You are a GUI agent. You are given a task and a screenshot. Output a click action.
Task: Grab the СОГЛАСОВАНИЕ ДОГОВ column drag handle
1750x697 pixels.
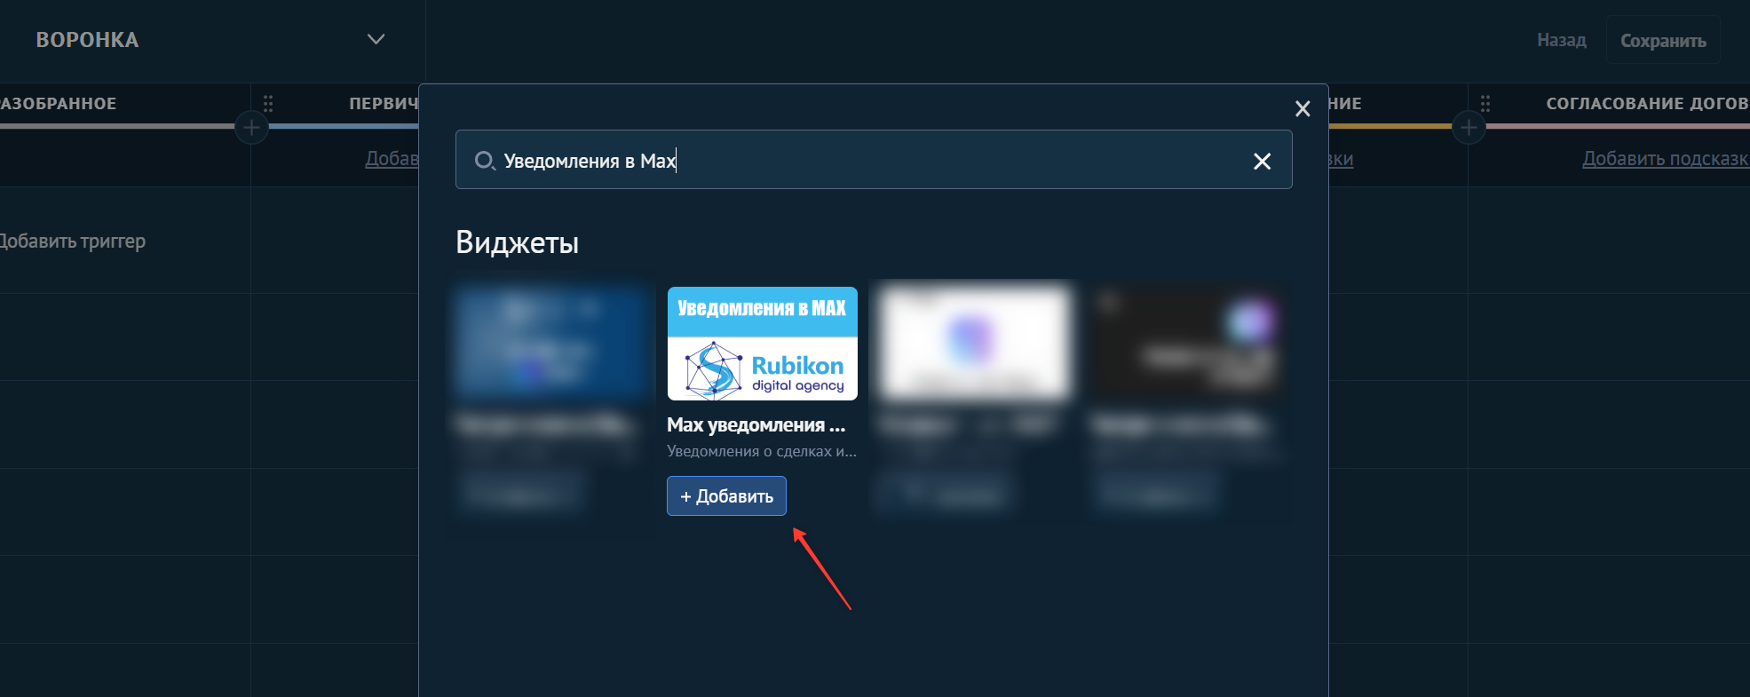pos(1485,104)
